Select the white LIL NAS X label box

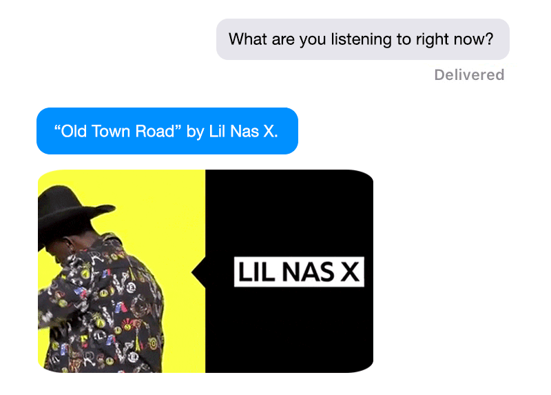[299, 272]
